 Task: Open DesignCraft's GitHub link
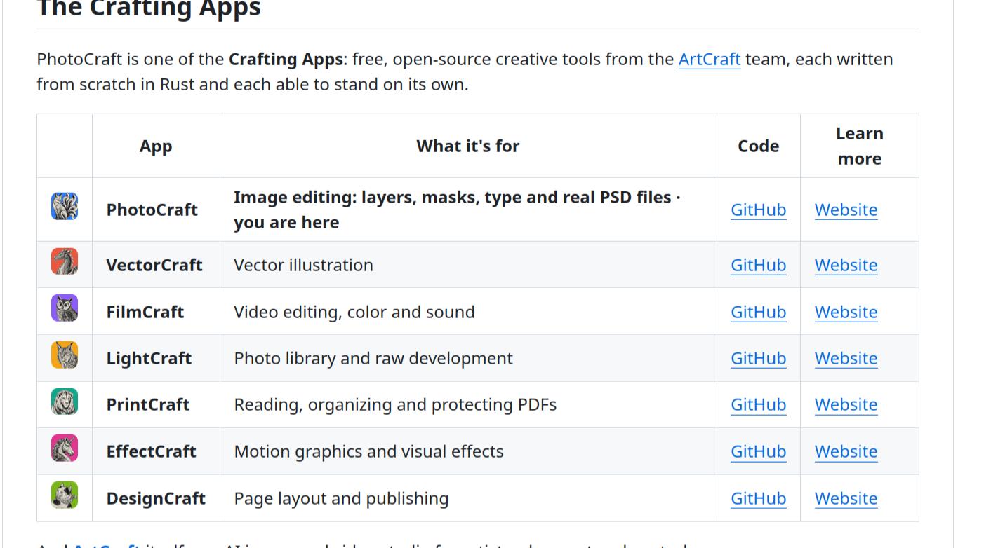click(x=758, y=498)
